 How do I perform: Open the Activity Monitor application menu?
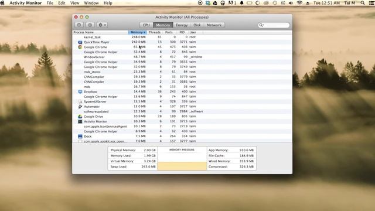[25, 3]
